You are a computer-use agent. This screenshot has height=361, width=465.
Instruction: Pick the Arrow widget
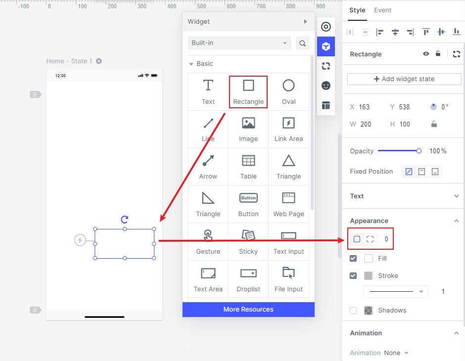208,167
